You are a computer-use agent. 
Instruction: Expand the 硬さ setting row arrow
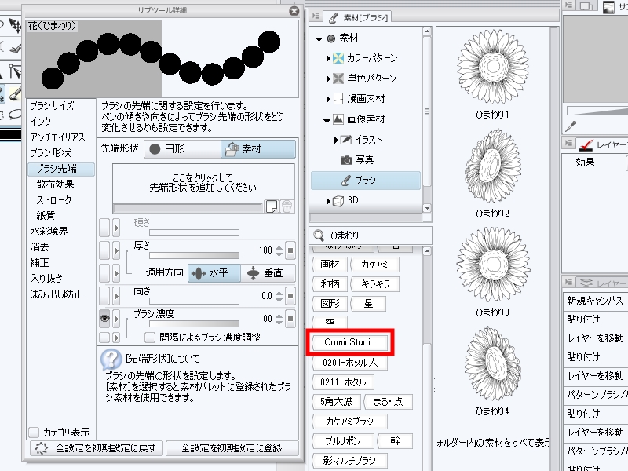[x=116, y=228]
